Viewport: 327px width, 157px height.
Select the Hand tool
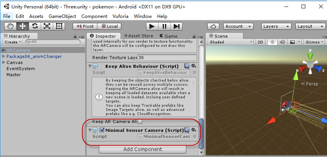point(10,26)
